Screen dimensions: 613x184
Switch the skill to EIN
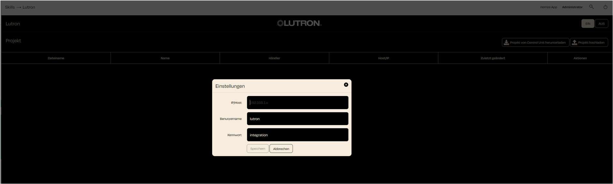[x=588, y=24]
